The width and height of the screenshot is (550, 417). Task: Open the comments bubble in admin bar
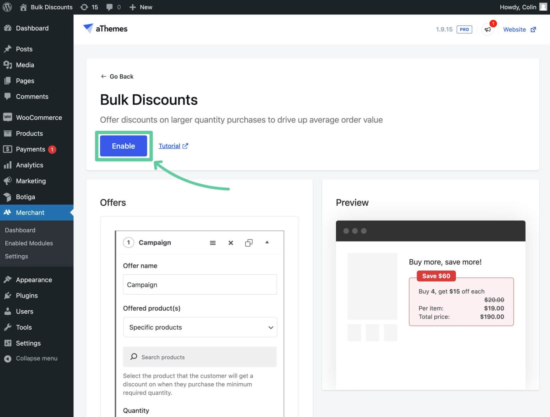110,7
